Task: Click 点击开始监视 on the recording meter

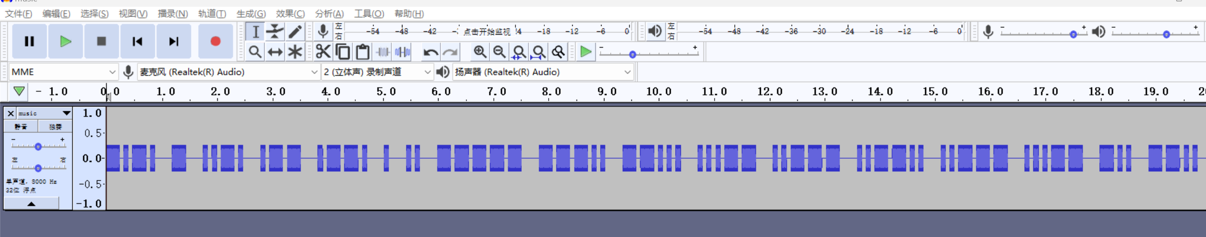Action: click(486, 32)
